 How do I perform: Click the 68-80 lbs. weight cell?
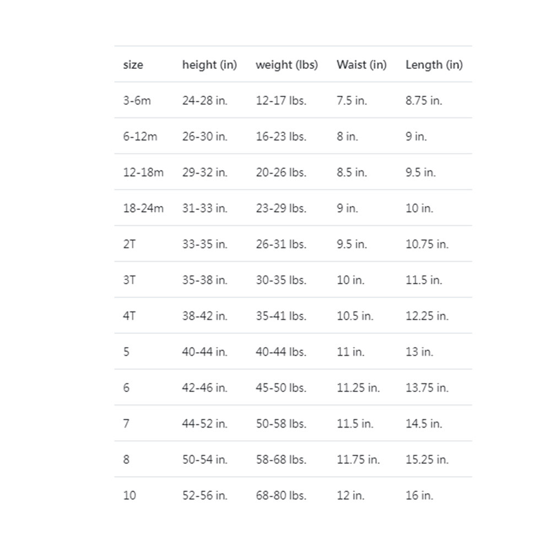pos(280,495)
